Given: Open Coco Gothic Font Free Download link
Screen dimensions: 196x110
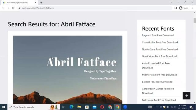Looking at the screenshot, I should (160, 42).
